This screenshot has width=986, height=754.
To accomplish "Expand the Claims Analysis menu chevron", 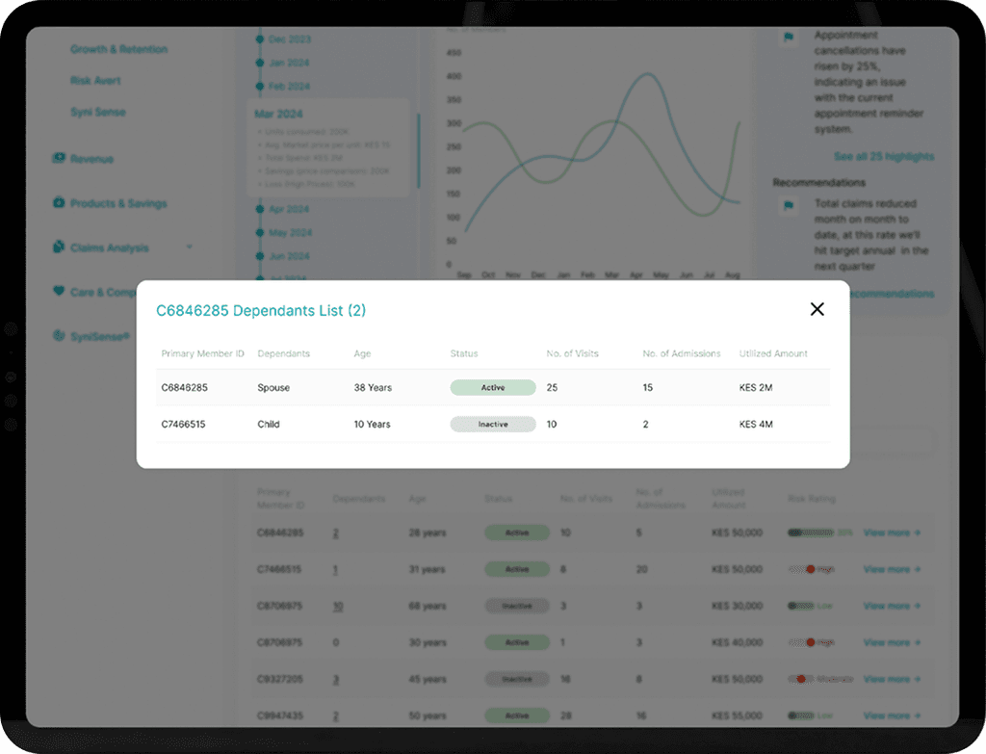I will (x=190, y=247).
